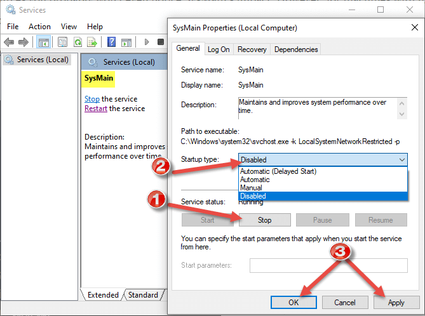Open the Help question mark icon
425x316 pixels.
pyautogui.click(x=111, y=43)
